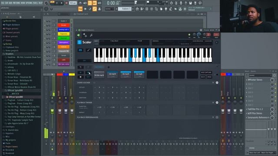Click the round Record button in the toolbar
The image size is (278, 156).
[x=66, y=3]
